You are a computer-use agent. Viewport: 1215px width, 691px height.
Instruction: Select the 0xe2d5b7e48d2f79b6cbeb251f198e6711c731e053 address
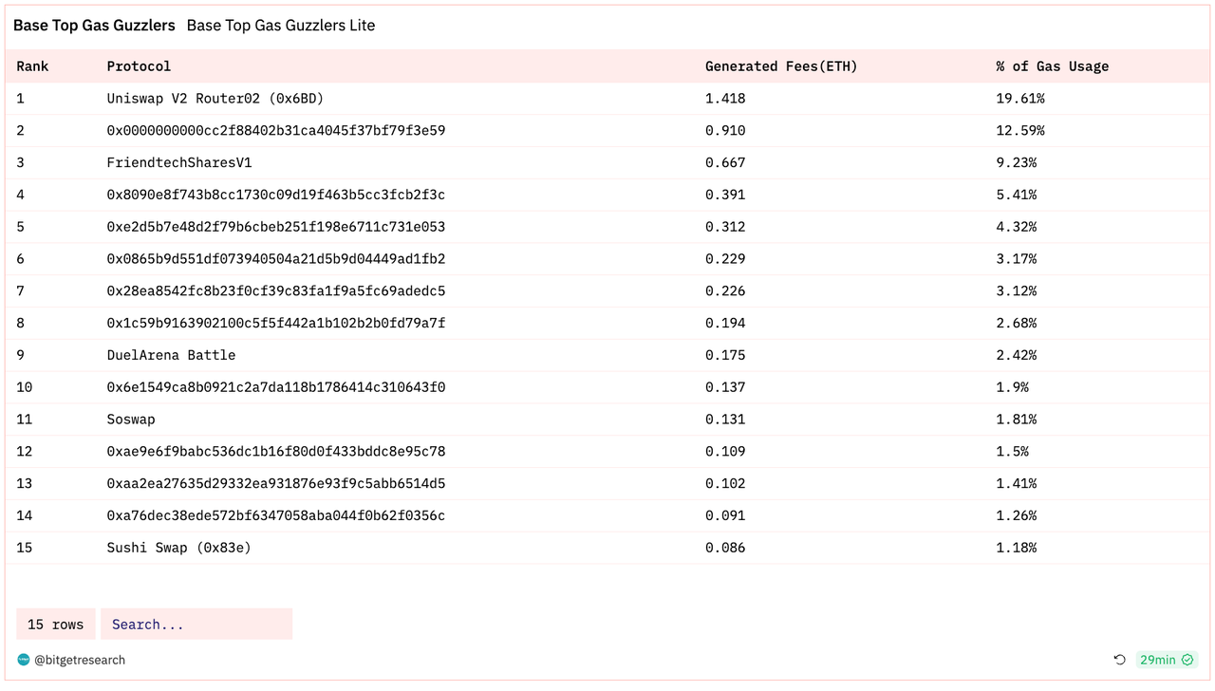pyautogui.click(x=276, y=227)
